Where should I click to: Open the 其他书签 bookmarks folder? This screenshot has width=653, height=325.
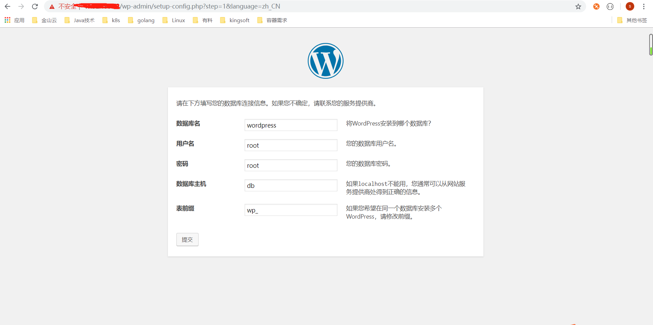[632, 20]
